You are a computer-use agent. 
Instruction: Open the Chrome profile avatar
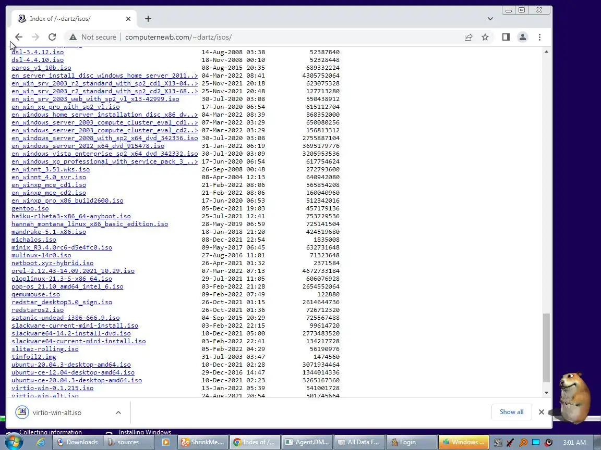pyautogui.click(x=522, y=37)
